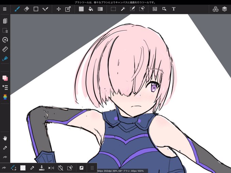Select the polyline curve tool
Viewport: 231px width, 173px height.
point(45,9)
